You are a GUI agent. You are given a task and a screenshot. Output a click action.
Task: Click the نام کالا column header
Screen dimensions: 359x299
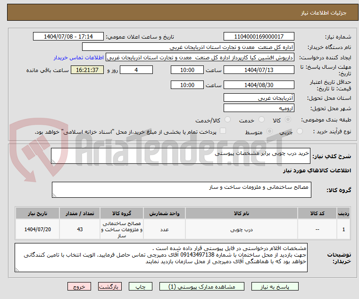pyautogui.click(x=242, y=213)
